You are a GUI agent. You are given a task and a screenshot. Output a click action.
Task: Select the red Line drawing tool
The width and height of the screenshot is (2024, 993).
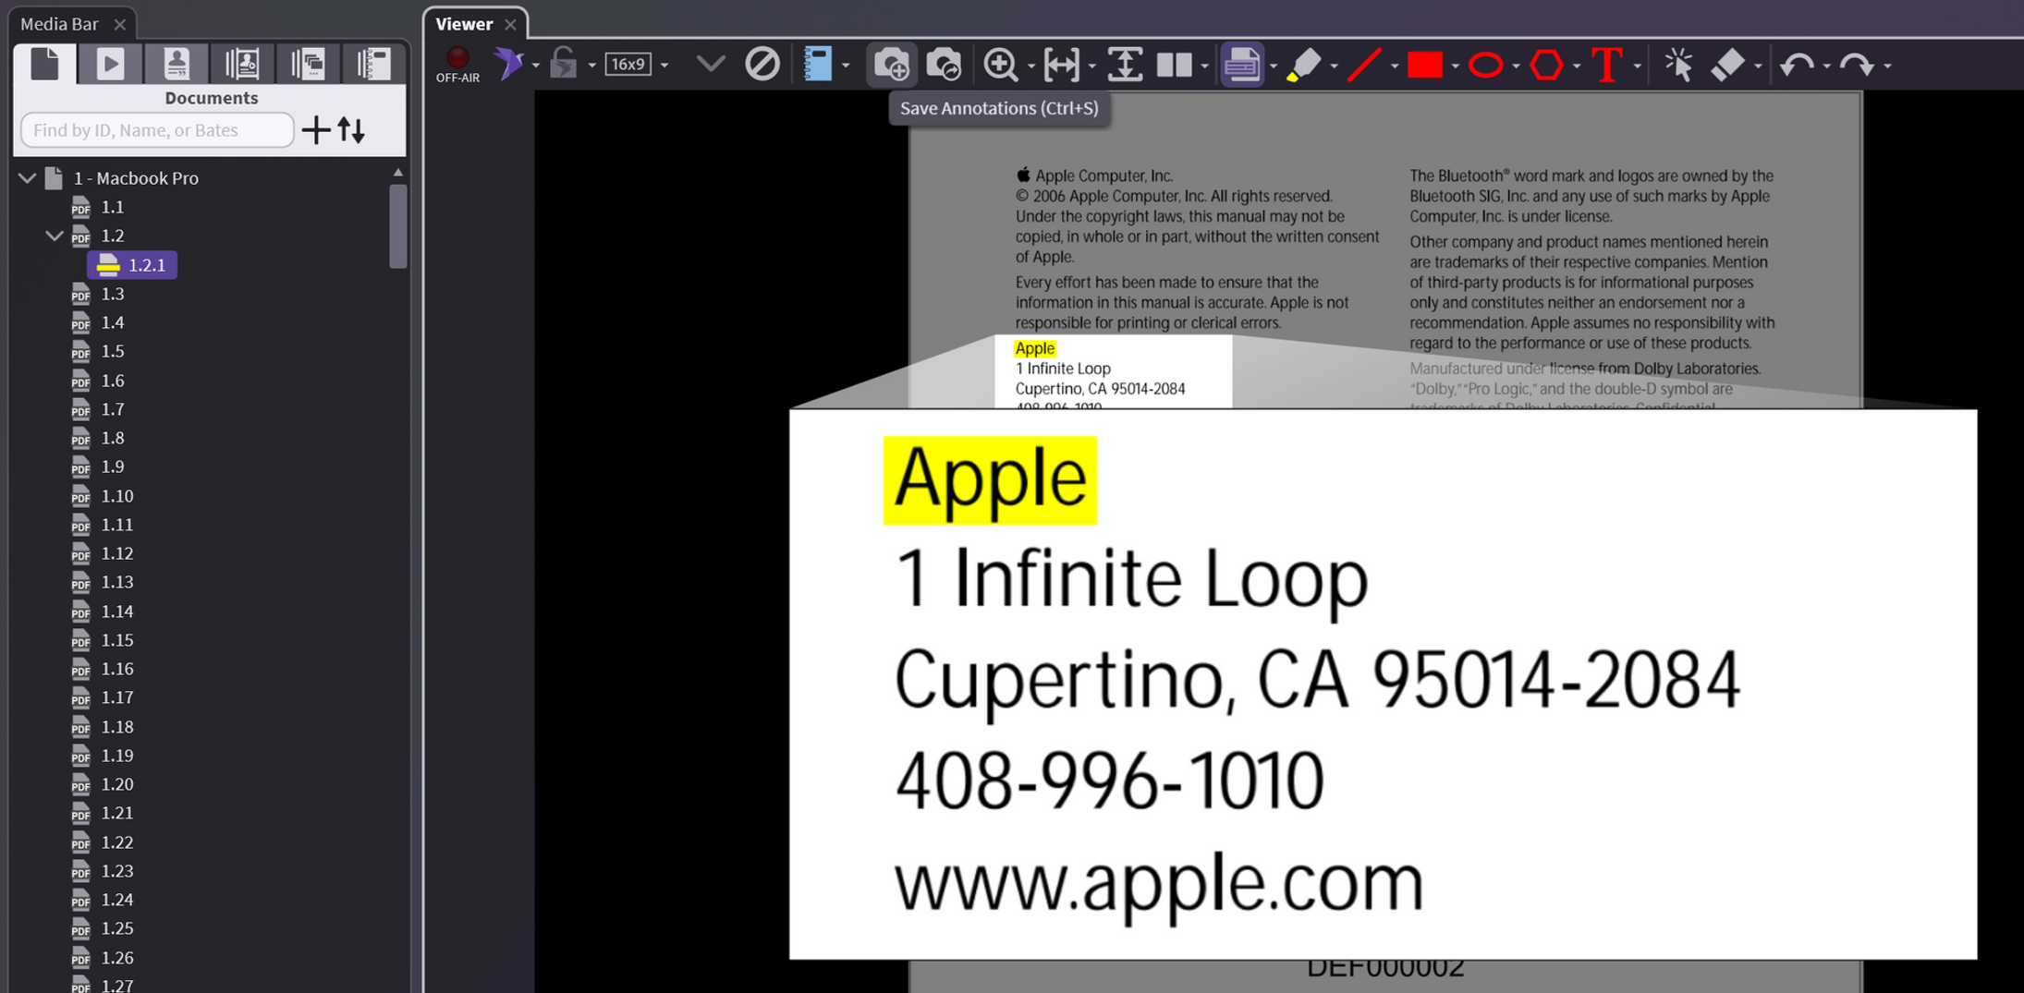tap(1363, 65)
